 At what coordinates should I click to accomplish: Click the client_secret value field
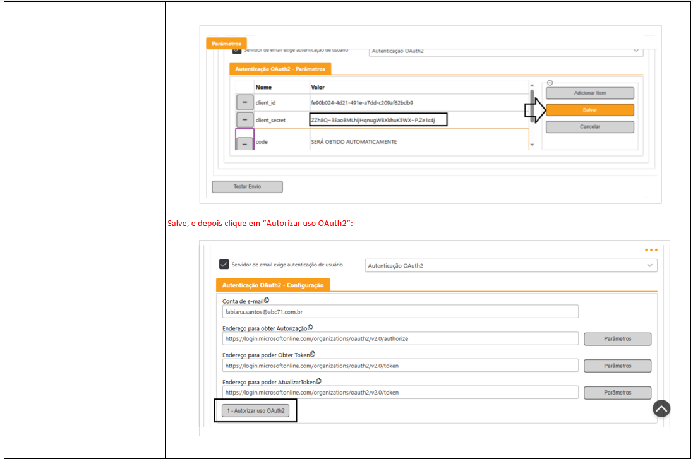tap(378, 119)
